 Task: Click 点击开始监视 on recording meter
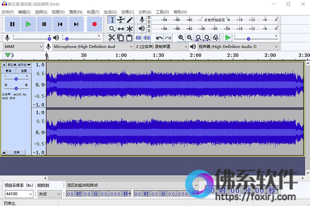(215, 20)
